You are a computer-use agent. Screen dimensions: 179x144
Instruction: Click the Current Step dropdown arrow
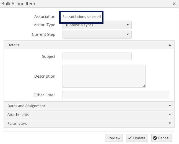coord(128,34)
